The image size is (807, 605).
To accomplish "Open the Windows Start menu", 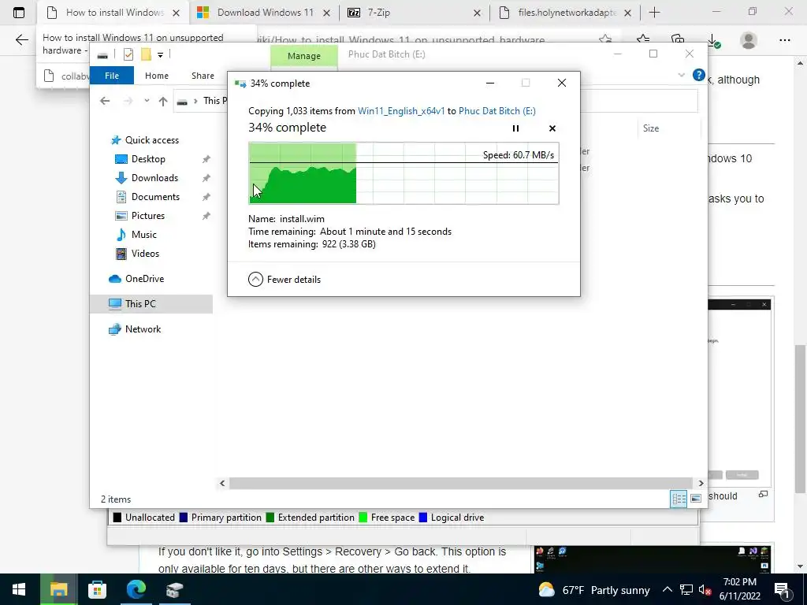I will (19, 589).
